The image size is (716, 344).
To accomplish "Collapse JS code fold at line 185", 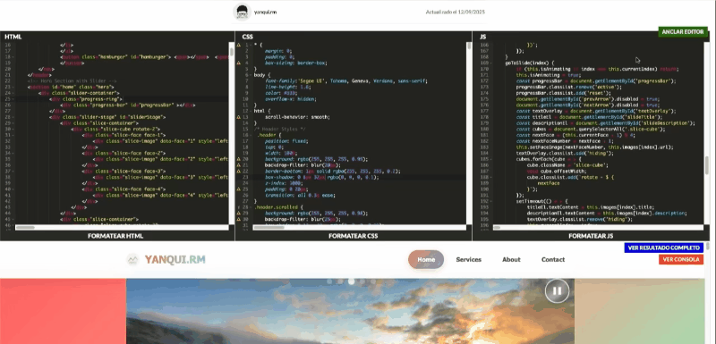I will pyautogui.click(x=490, y=159).
